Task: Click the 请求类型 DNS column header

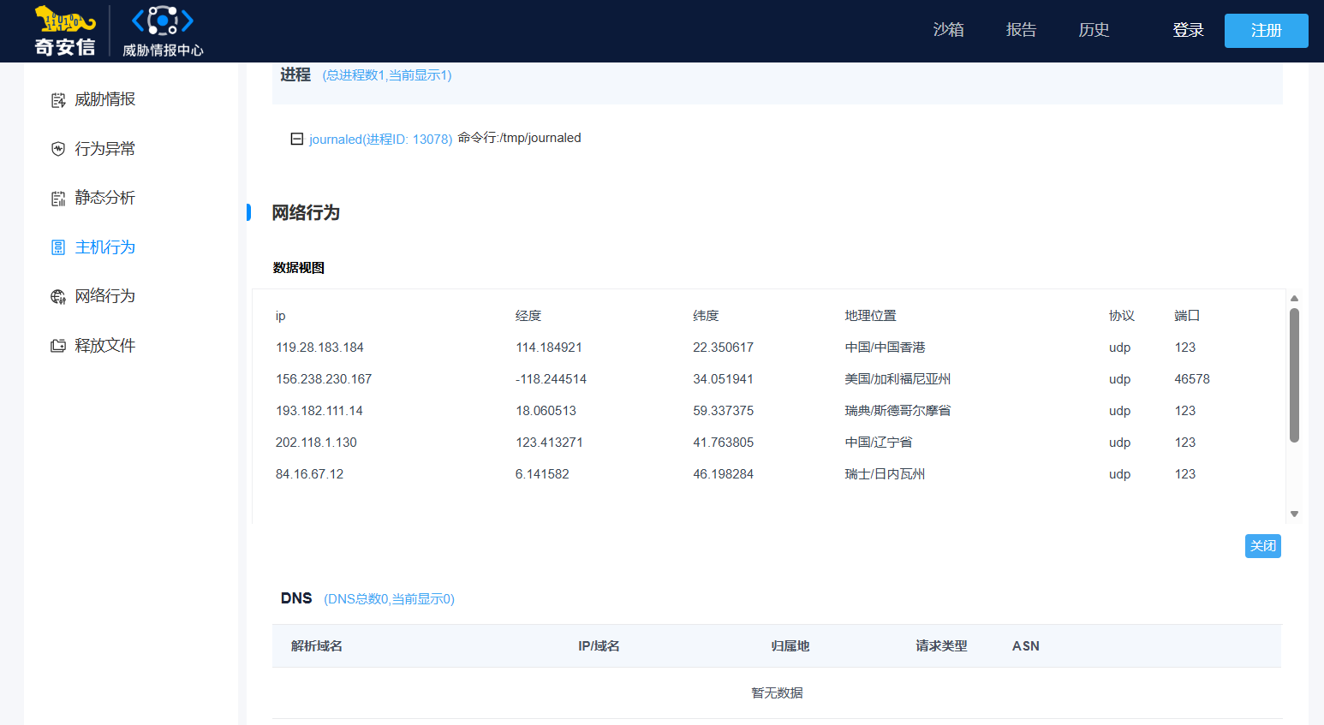Action: tap(941, 646)
